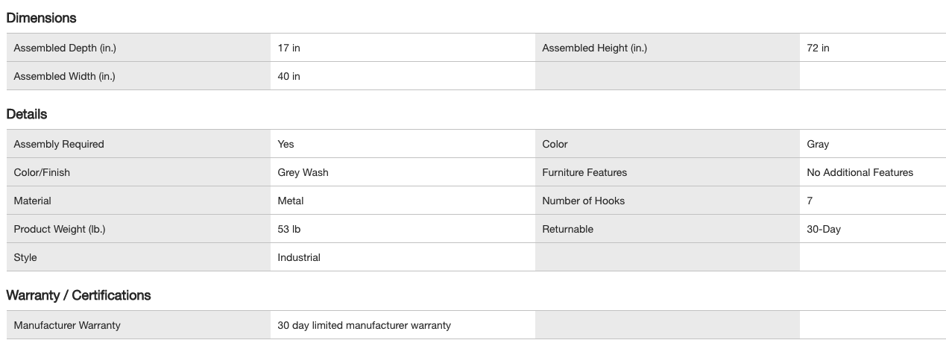This screenshot has height=340, width=946.
Task: Select the Assembled Depth (in.) label
Action: [65, 48]
